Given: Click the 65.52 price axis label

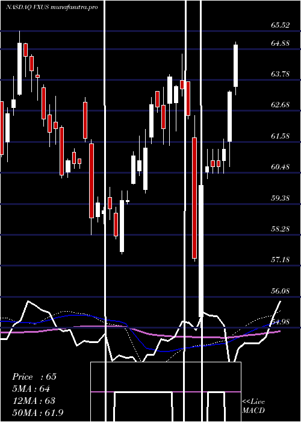Looking at the screenshot, I should 281,25.
